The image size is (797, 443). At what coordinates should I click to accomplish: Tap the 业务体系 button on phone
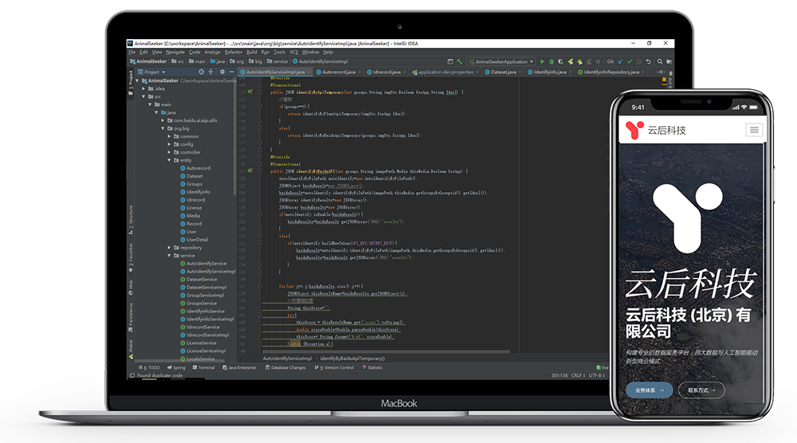(649, 390)
